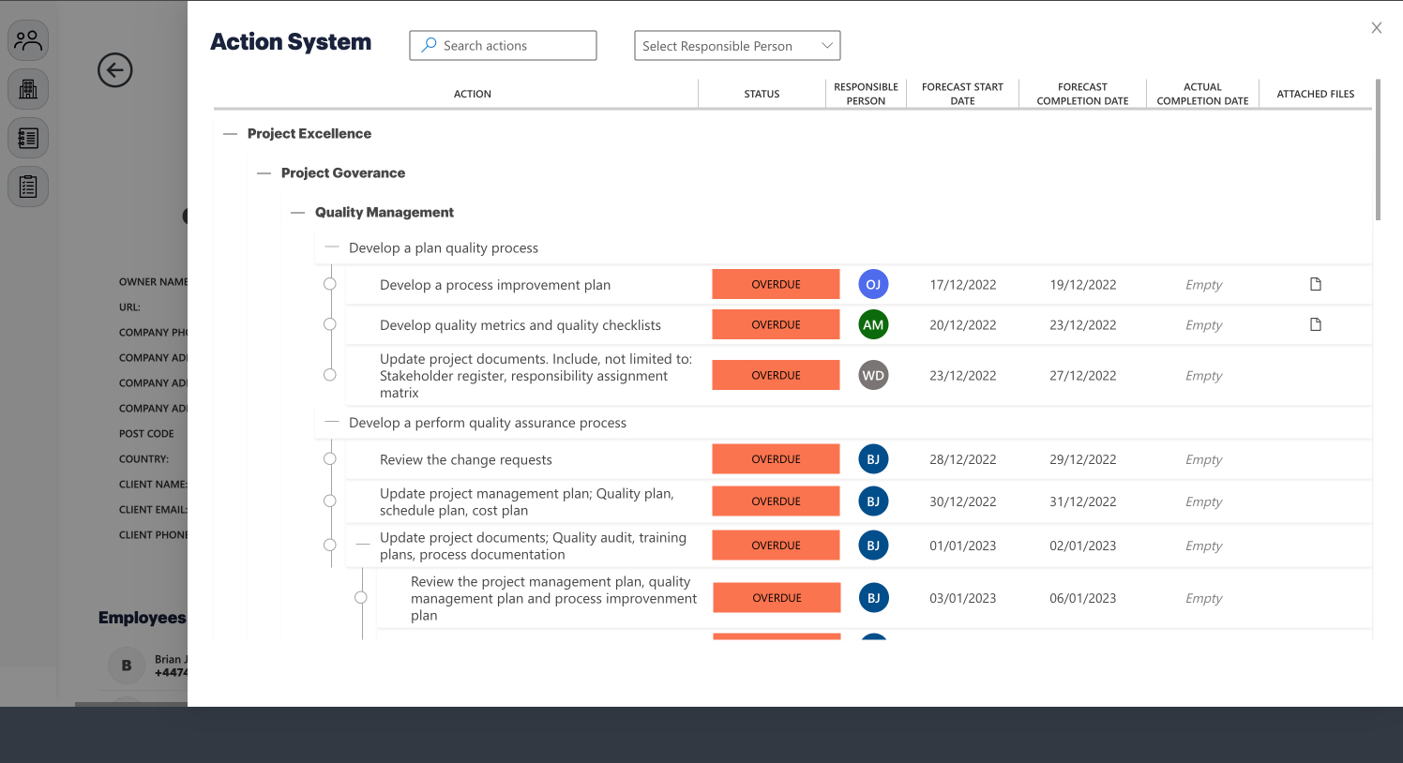The height and width of the screenshot is (763, 1403).
Task: Collapse the Quality Management group
Action: pos(297,213)
